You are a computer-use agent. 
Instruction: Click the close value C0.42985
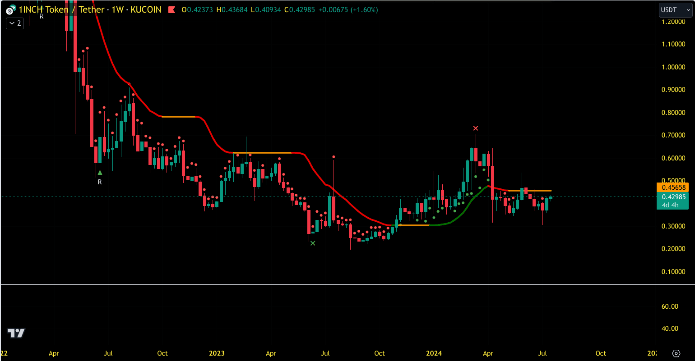[x=300, y=10]
